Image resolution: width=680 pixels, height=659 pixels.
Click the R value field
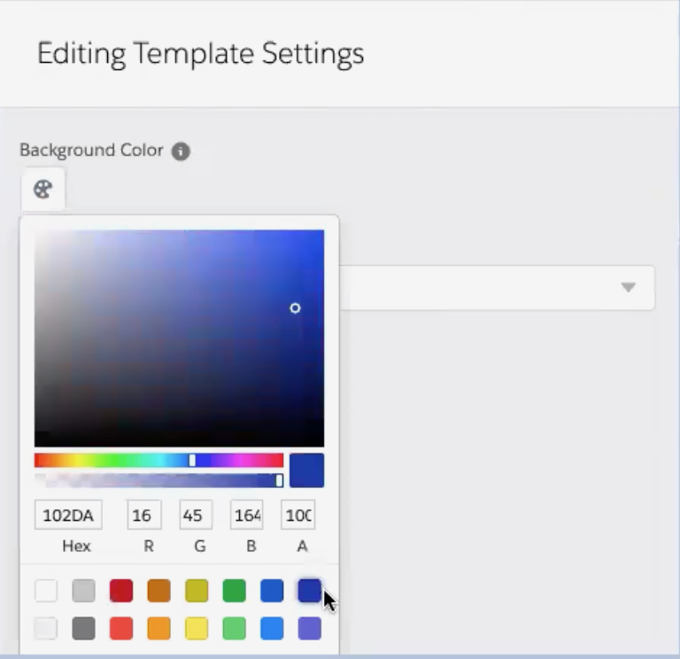pyautogui.click(x=144, y=515)
